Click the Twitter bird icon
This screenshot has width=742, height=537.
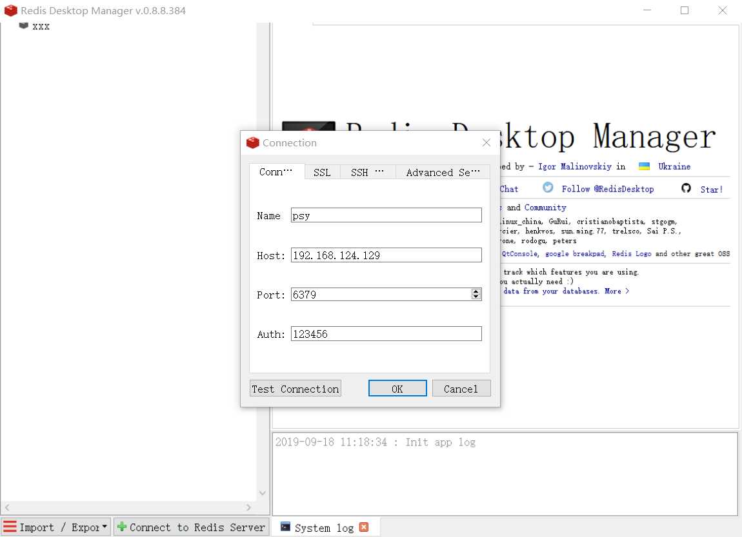548,188
